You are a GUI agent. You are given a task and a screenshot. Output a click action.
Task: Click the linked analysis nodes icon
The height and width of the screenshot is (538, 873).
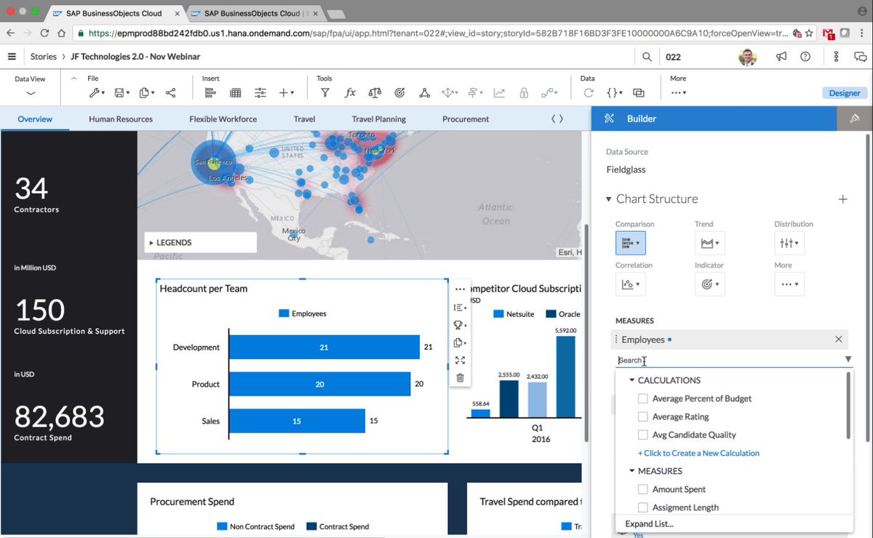point(424,93)
